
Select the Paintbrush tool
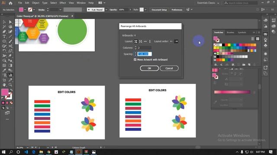coord(10,41)
